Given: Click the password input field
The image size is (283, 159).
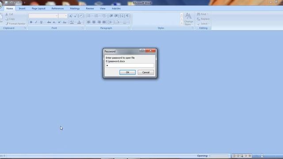Looking at the screenshot, I should 130,65.
